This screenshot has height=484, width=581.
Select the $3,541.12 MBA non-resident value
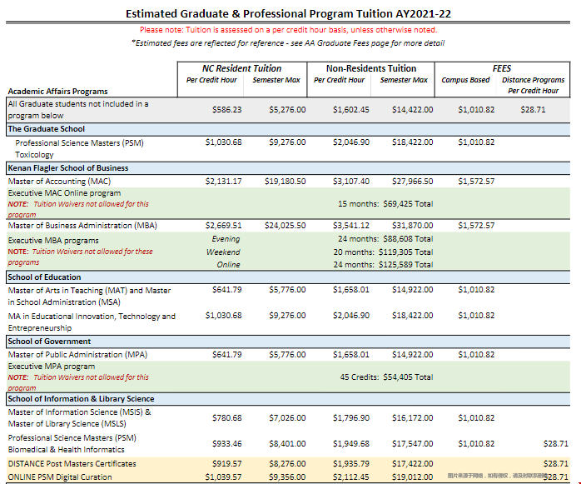[x=351, y=226]
